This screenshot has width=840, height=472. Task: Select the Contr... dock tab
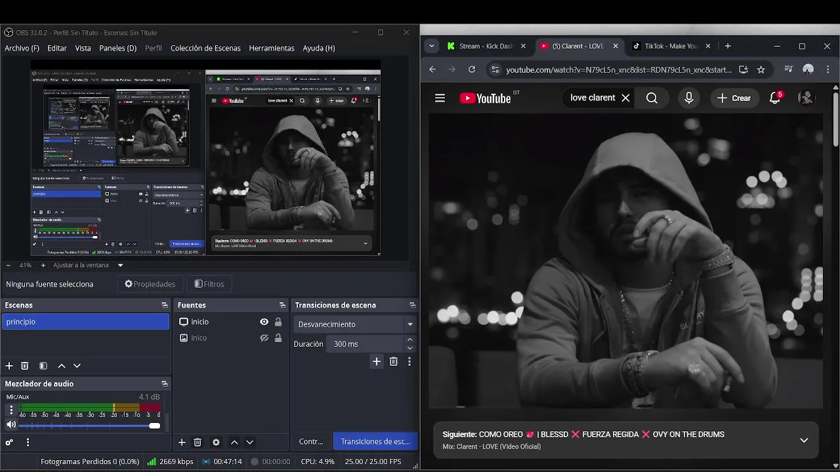click(x=311, y=442)
